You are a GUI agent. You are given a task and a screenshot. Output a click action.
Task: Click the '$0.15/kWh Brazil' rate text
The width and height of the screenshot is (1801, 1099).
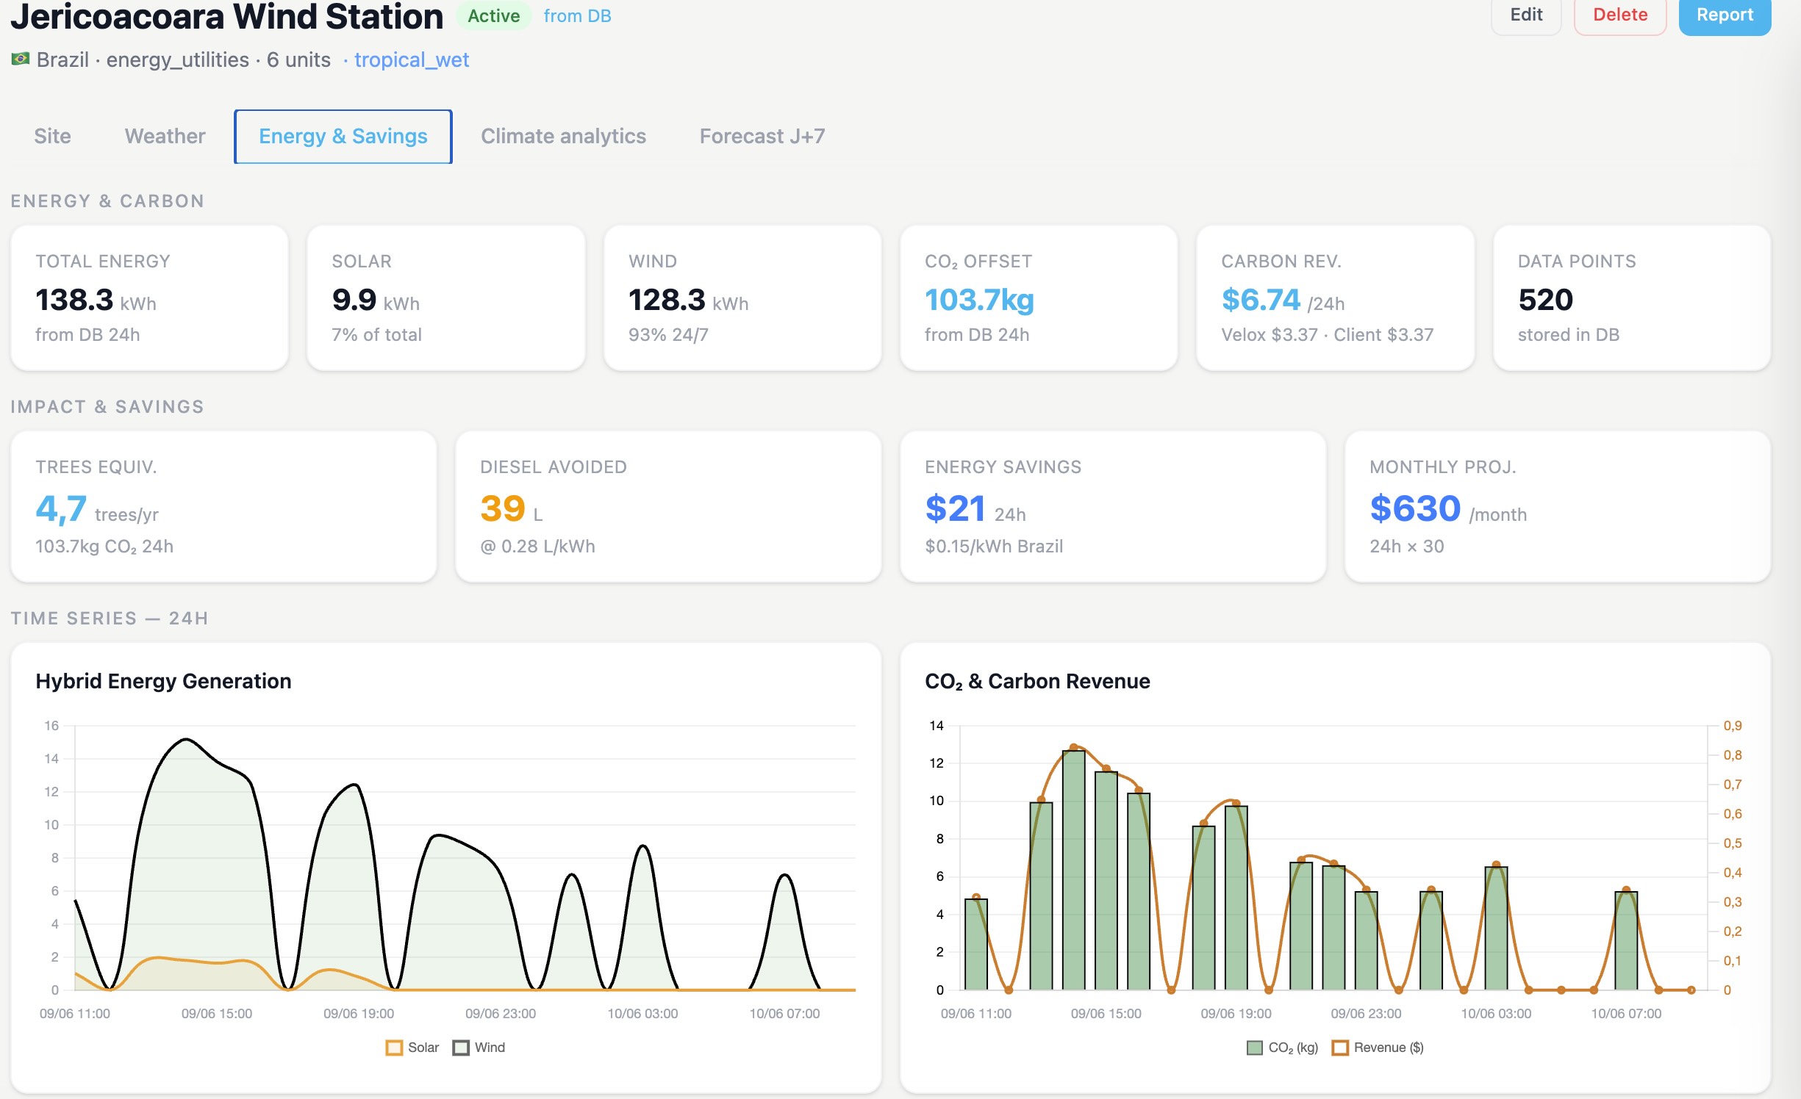pos(994,547)
